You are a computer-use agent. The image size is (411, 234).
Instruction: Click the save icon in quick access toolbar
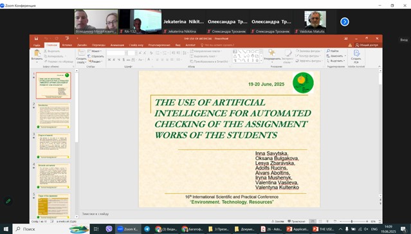(x=36, y=39)
